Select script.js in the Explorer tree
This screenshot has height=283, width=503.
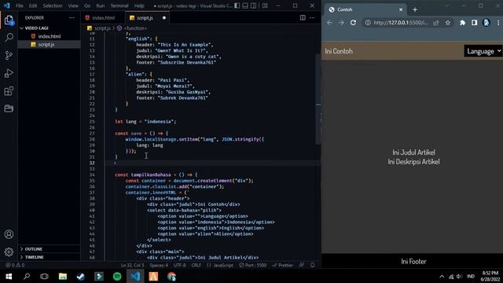point(49,45)
